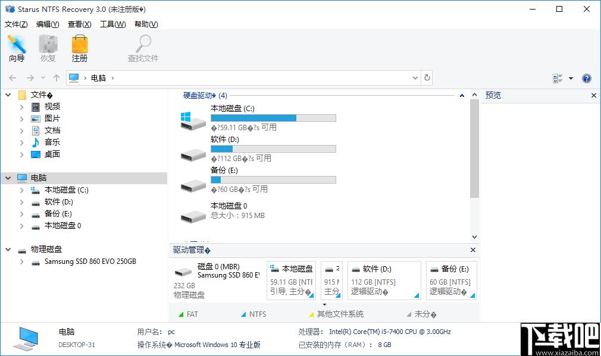601x356 pixels.
Task: Expand the 视频 tree node
Action: click(x=22, y=107)
